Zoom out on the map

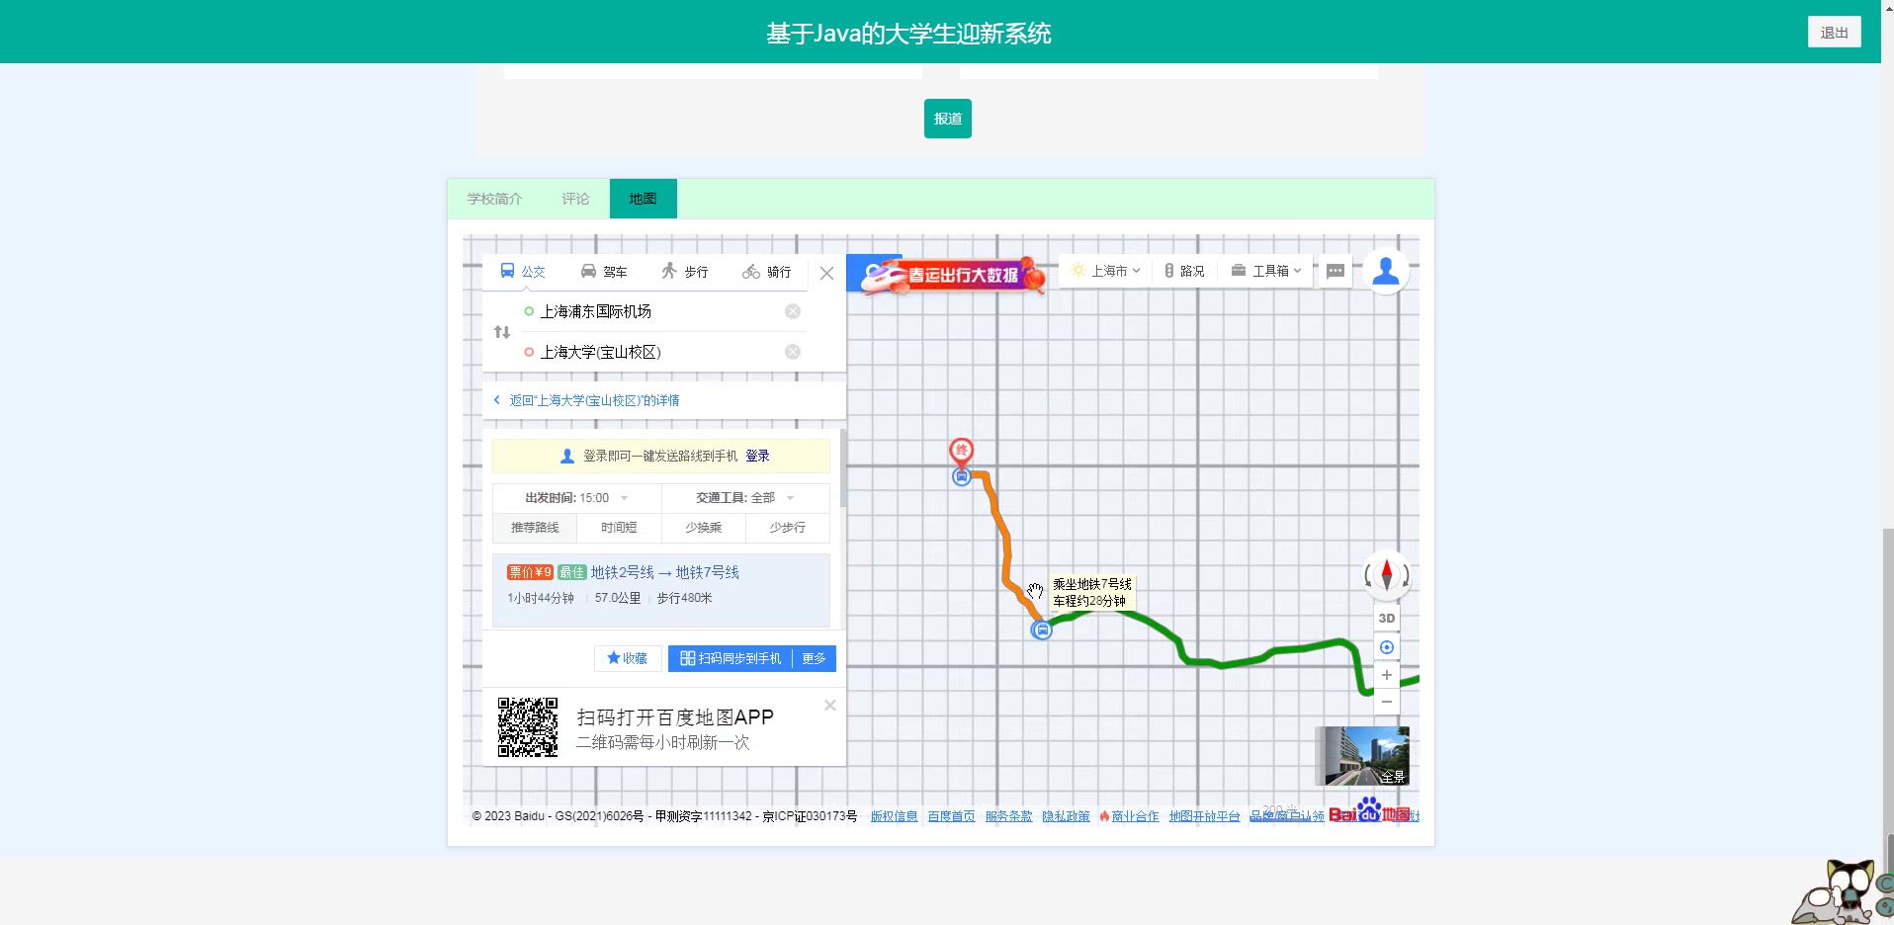pos(1387,702)
